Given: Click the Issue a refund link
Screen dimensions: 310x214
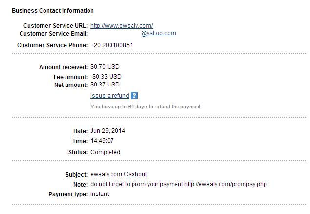Looking at the screenshot, I should tap(110, 96).
